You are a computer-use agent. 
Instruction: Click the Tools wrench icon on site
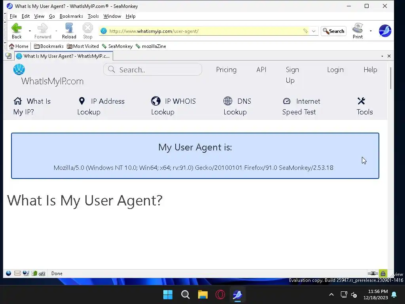pos(361,101)
